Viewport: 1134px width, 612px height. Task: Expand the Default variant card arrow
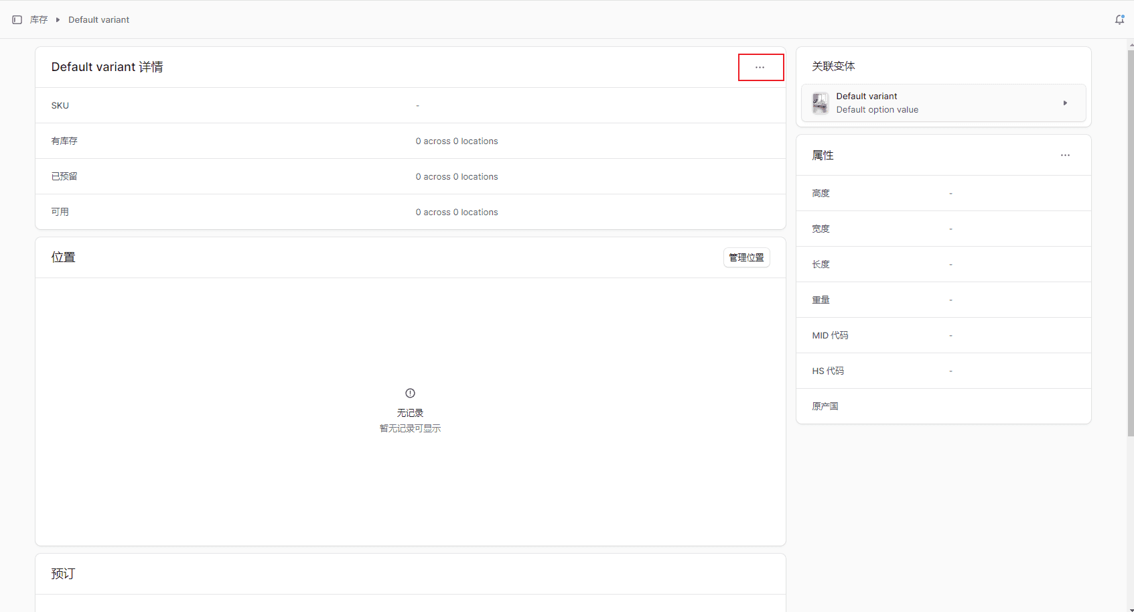tap(1065, 103)
